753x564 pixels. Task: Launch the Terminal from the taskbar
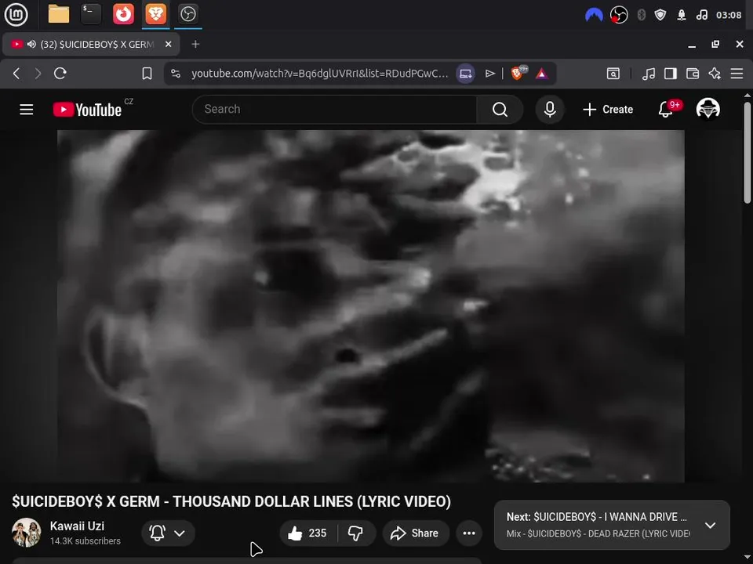tap(91, 14)
